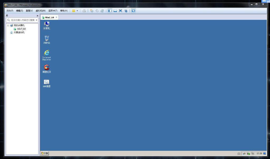Click the library search input field
The image size is (270, 159).
(x=22, y=20)
